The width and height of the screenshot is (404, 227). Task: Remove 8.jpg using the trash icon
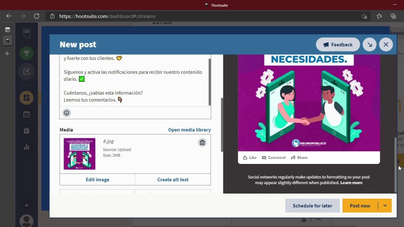click(x=202, y=142)
